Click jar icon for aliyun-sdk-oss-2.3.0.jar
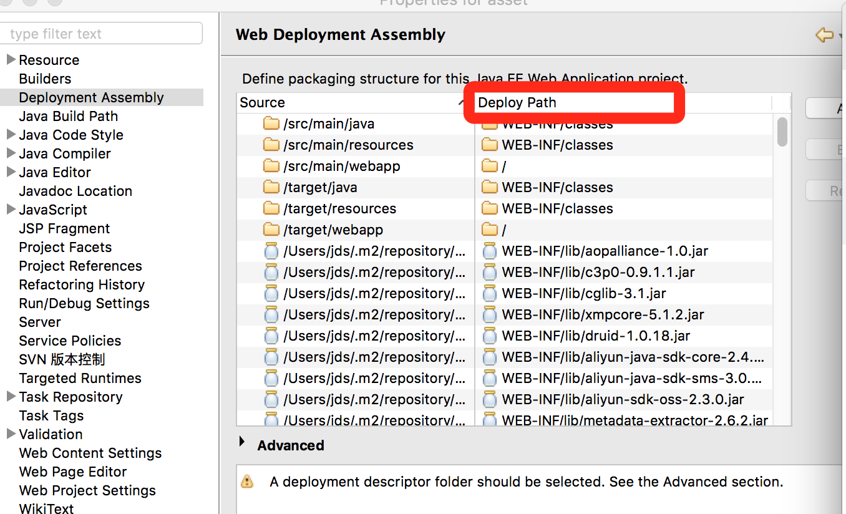This screenshot has height=514, width=846. coord(490,399)
